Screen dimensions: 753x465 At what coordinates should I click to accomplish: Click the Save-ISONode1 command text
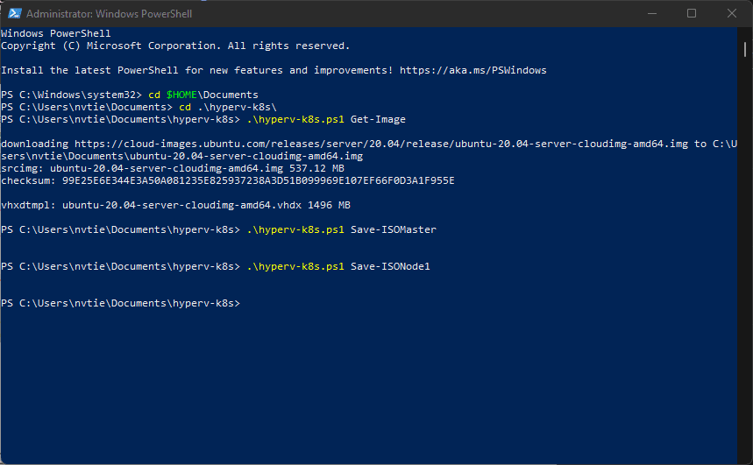[x=390, y=266]
